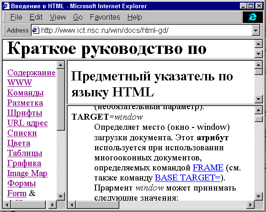266x212 pixels.
Task: Open the Image Map link
Action: (x=27, y=173)
